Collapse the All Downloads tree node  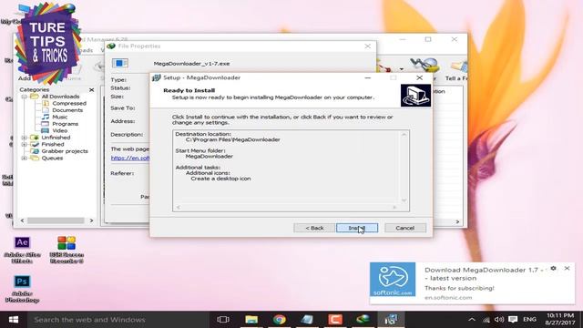pos(25,97)
